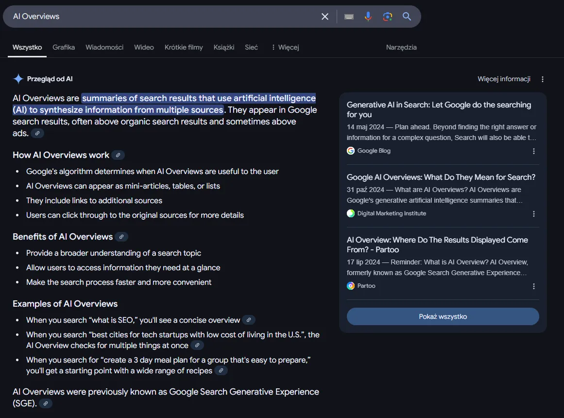Click 'Google's algorithm determines' bullet
The image size is (564, 418).
click(x=153, y=172)
